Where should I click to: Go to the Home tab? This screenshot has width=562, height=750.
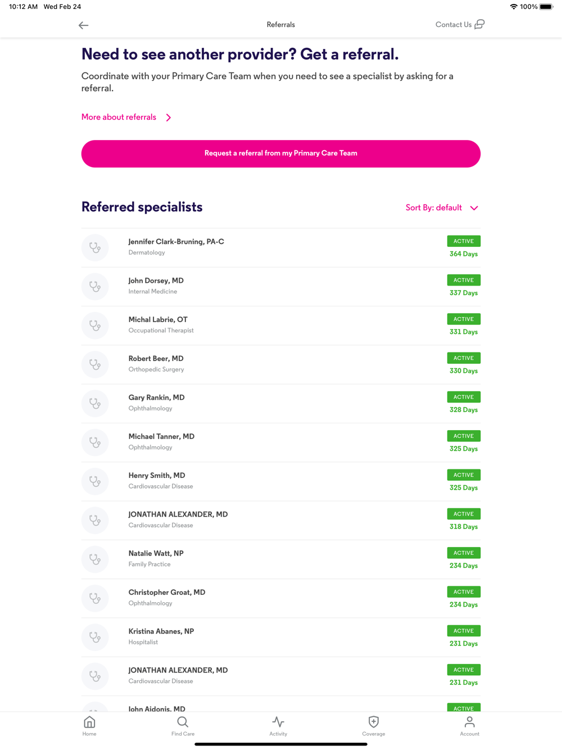pos(89,725)
